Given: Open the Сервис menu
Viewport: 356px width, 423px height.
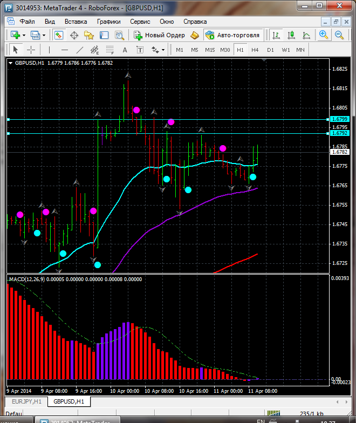Looking at the screenshot, I should tap(140, 22).
